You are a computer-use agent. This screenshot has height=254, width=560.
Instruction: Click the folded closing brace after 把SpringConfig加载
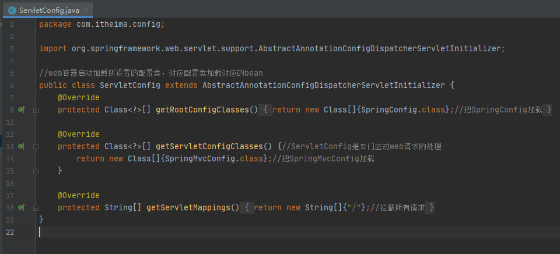[x=548, y=110]
